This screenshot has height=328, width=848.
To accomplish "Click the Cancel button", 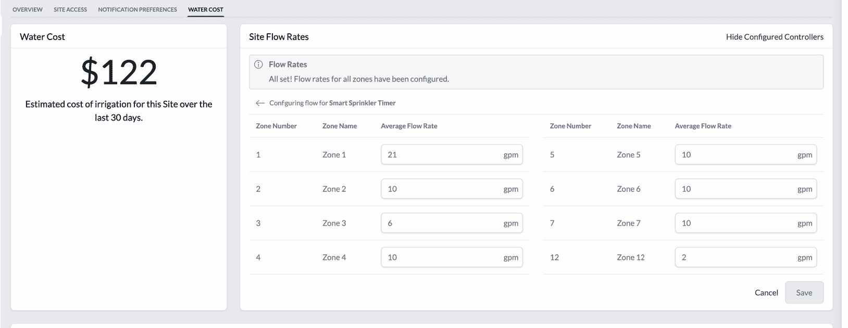I will pos(766,293).
